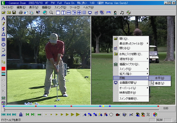The height and width of the screenshot is (123, 177).
Task: Click the yellow marker on timeline
Action: (103, 106)
